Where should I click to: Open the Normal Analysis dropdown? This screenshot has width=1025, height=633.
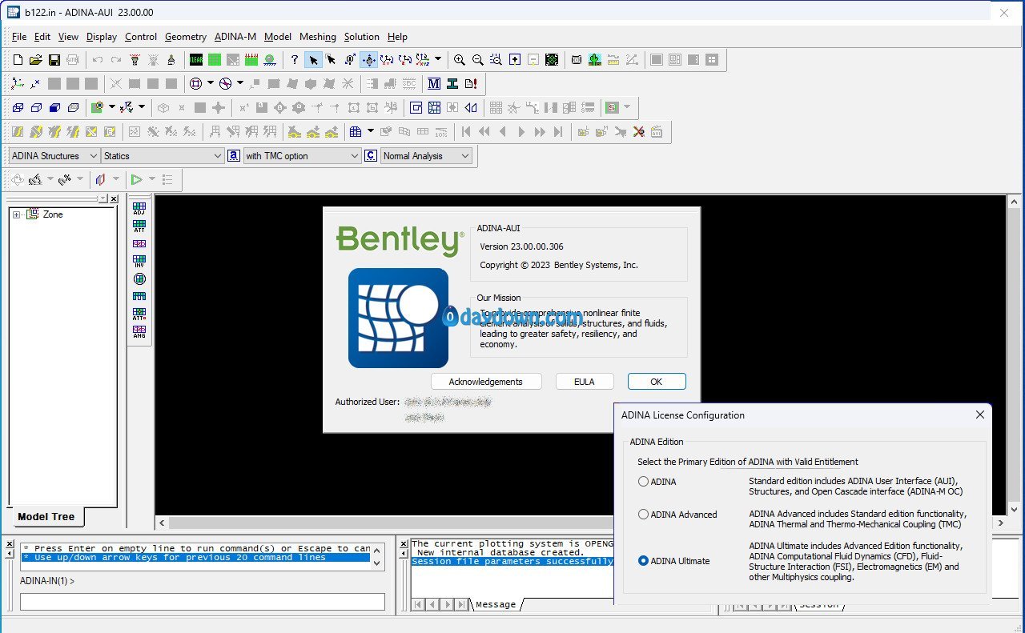tap(426, 156)
